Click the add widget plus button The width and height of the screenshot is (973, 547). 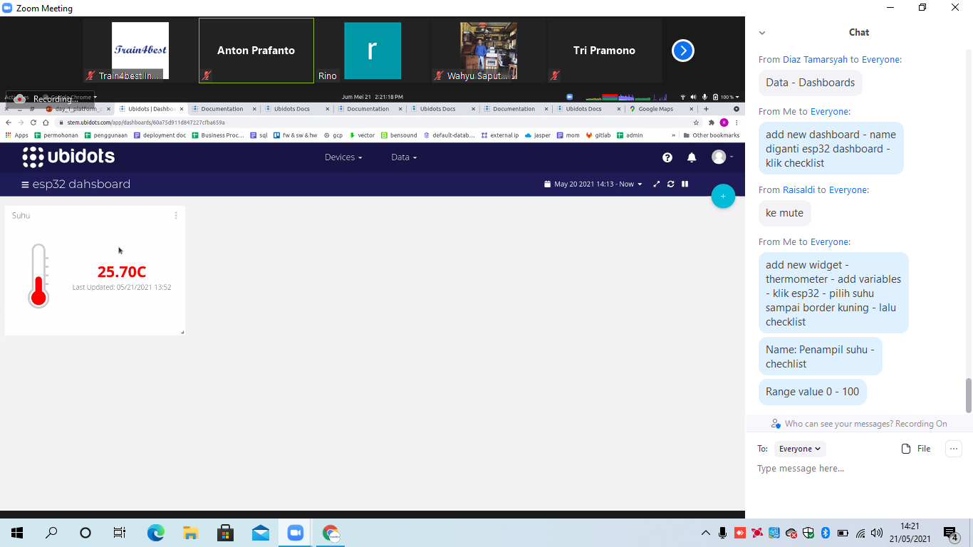pos(722,196)
